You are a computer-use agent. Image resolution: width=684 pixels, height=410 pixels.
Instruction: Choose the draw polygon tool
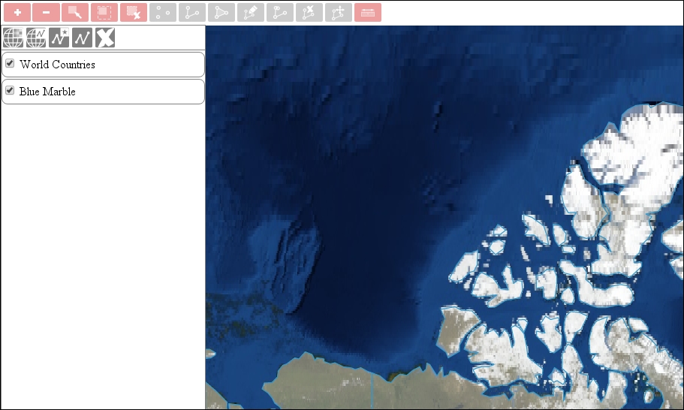click(x=221, y=12)
